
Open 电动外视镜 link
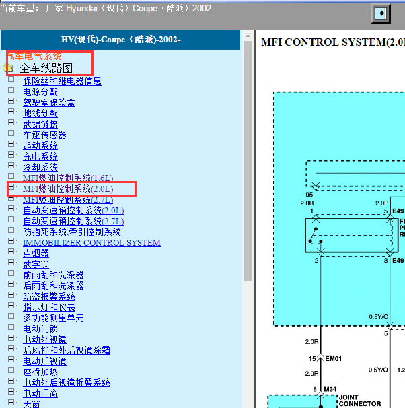[x=44, y=339]
